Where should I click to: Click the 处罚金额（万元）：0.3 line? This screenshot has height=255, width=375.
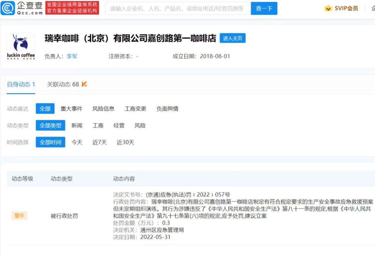point(141,223)
